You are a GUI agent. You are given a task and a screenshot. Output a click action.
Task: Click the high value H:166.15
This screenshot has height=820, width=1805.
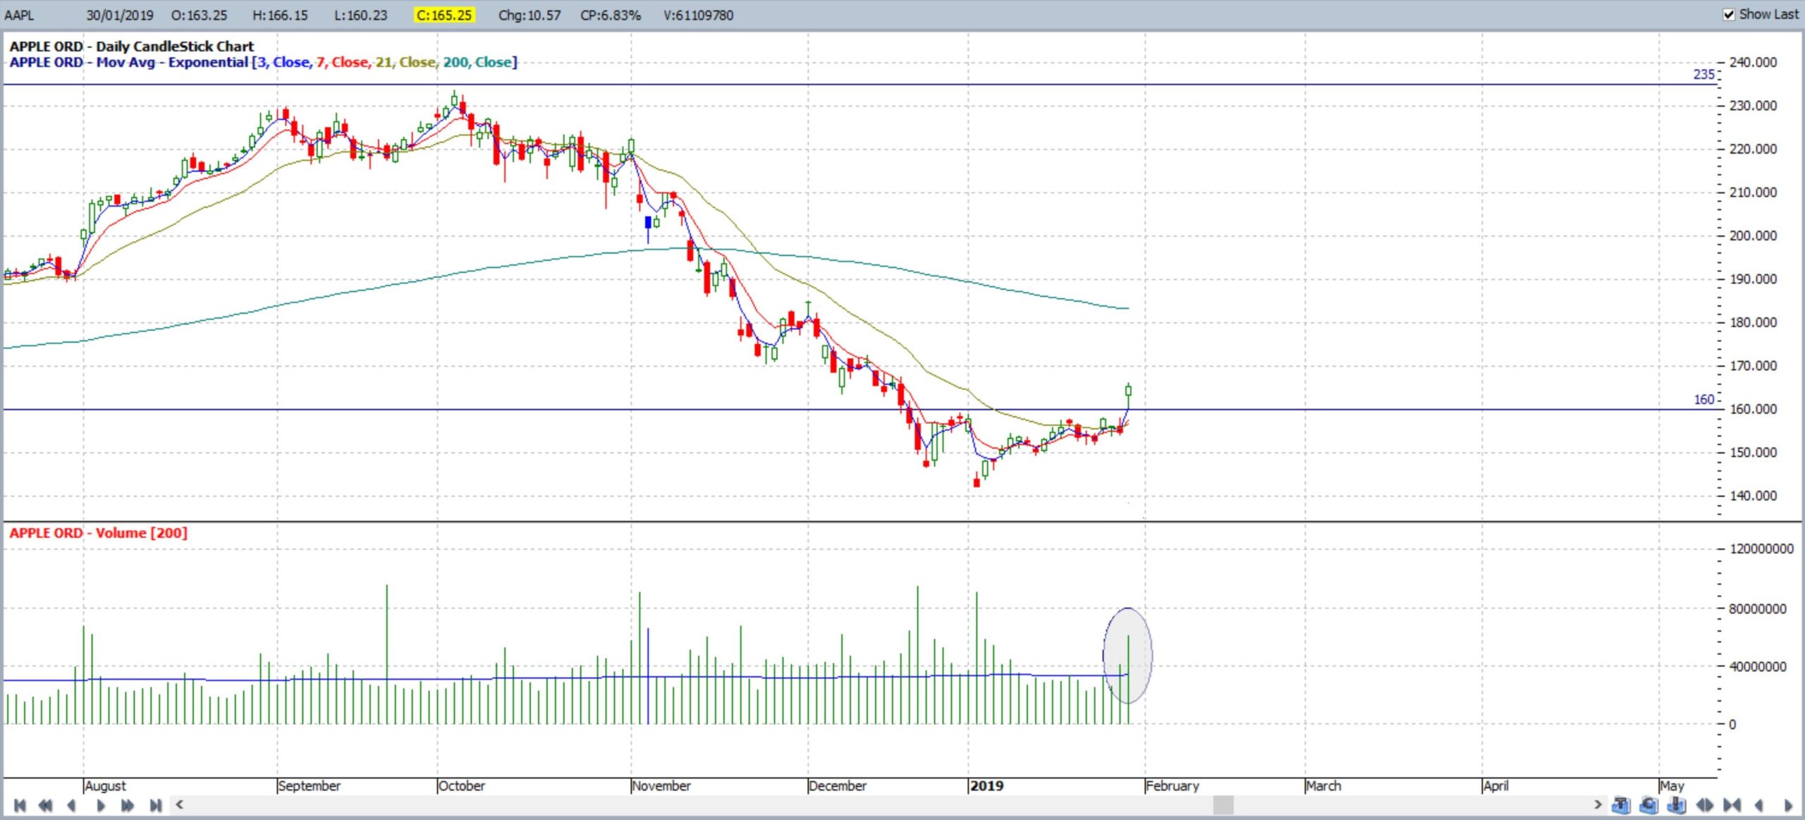(281, 15)
